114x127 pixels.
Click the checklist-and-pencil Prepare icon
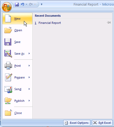[9, 77]
